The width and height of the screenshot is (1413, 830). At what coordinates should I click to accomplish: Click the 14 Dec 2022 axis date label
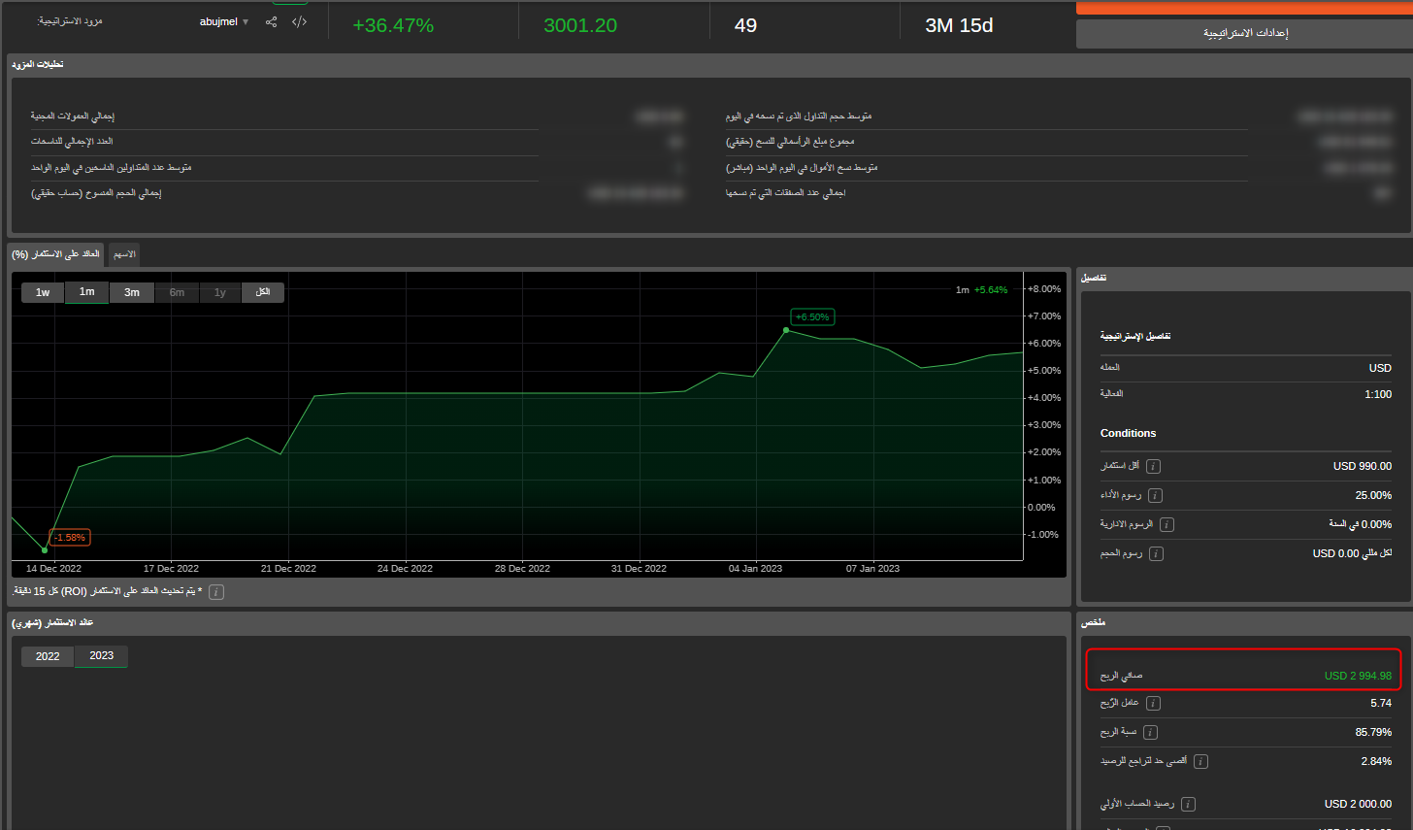coord(53,569)
